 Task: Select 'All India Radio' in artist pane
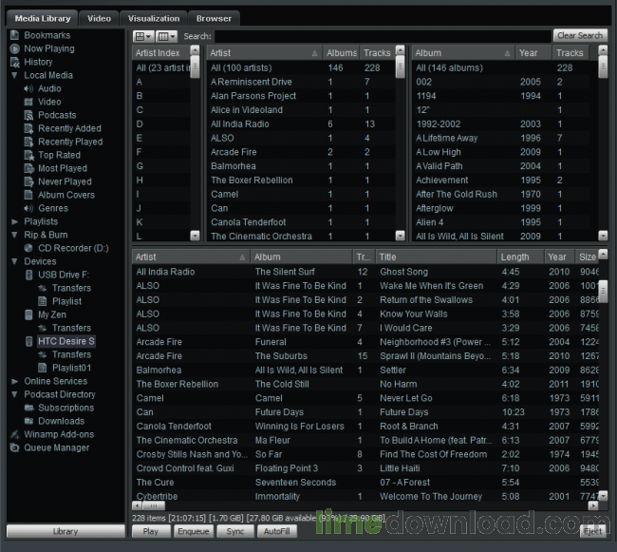click(301, 124)
